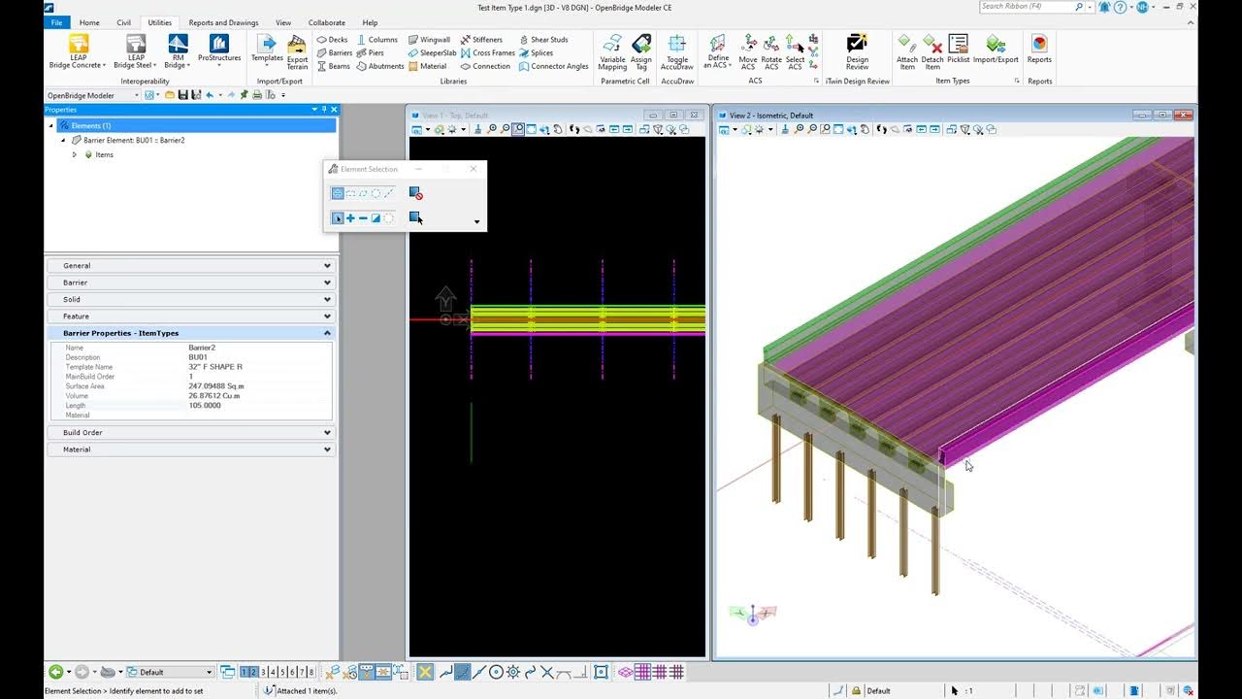
Task: Expand the Feature properties section
Action: (x=191, y=316)
